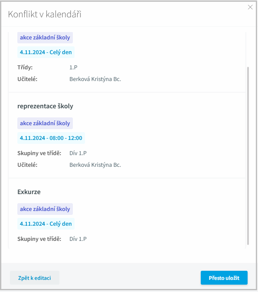Viewport: 258px width, 292px height.
Task: Select the reprezentace školy event title
Action: (45, 106)
